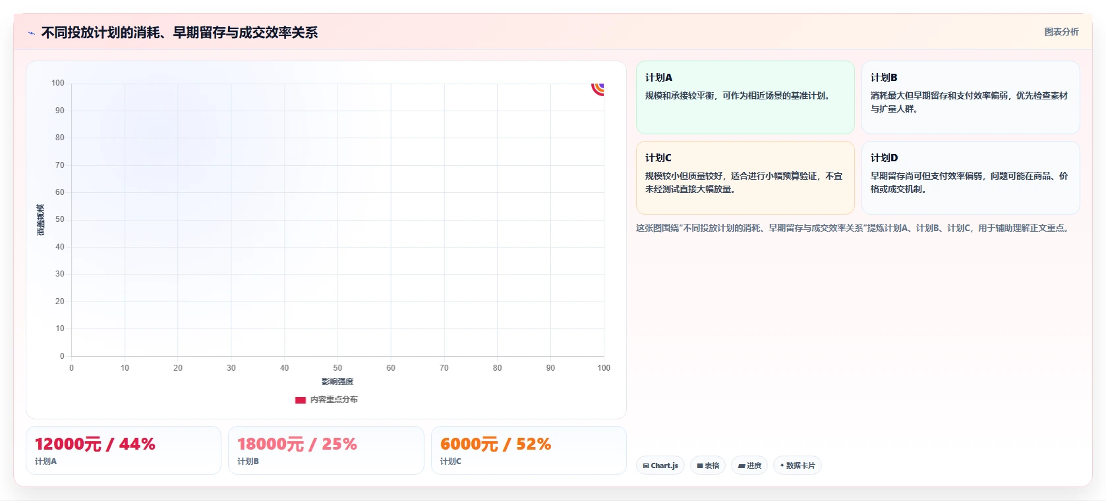1106x501 pixels.
Task: Open the 计划D description card
Action: point(970,178)
